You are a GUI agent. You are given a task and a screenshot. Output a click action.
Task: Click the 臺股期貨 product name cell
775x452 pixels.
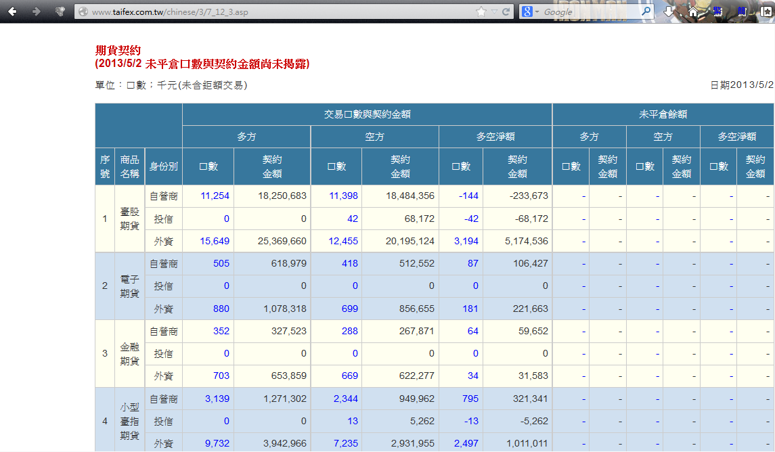click(129, 219)
